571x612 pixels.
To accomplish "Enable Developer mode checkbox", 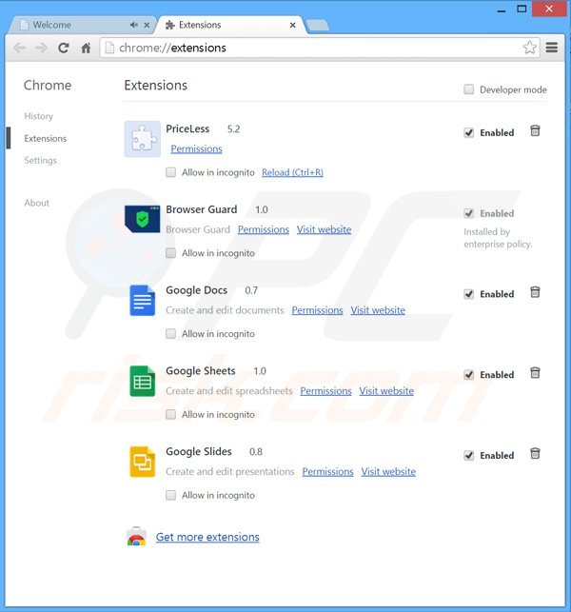I will (x=469, y=89).
